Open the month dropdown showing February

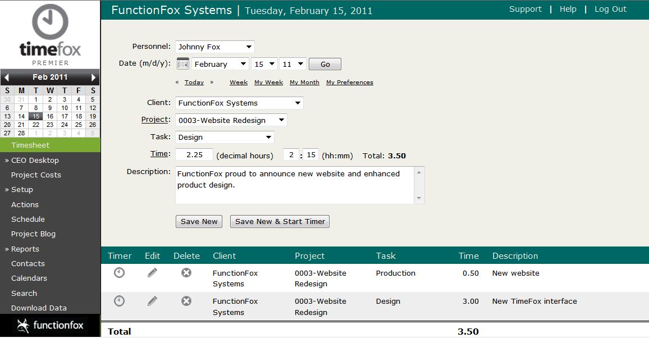click(x=220, y=64)
